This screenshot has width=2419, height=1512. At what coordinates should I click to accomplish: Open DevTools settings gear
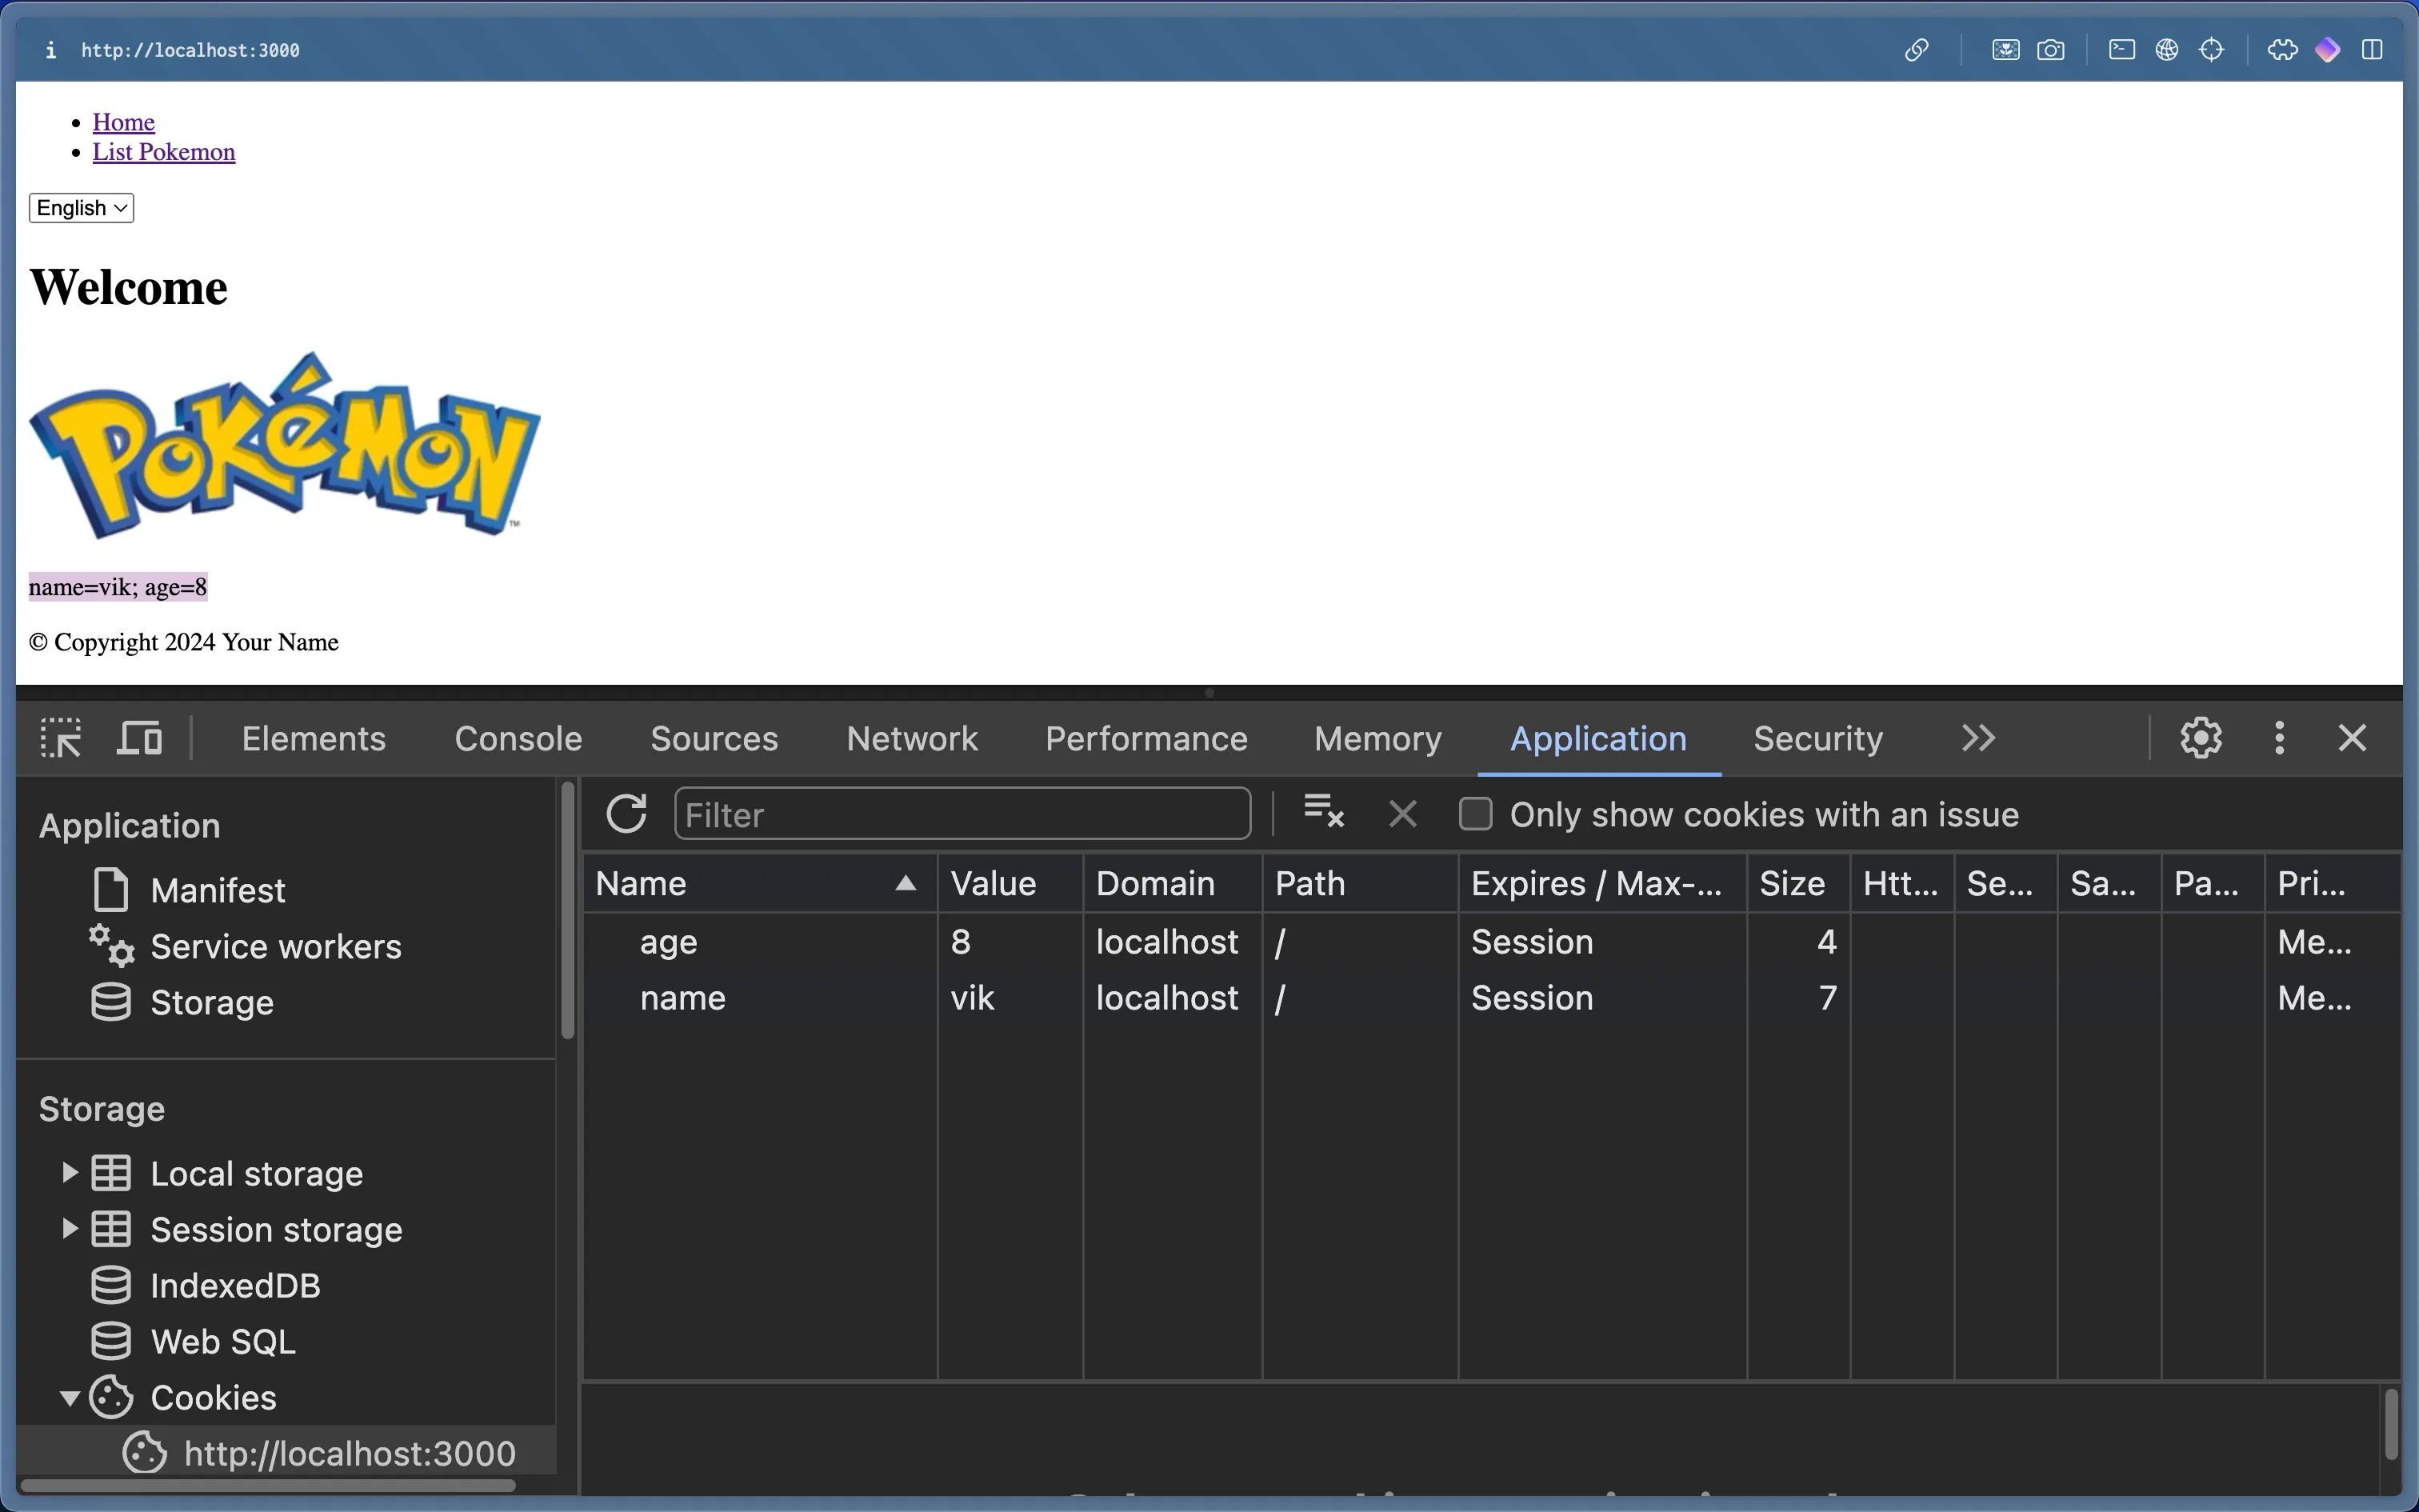[2201, 738]
